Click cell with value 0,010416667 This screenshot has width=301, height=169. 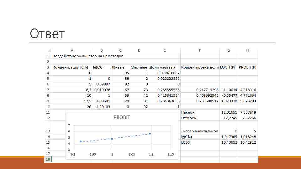(x=165, y=73)
